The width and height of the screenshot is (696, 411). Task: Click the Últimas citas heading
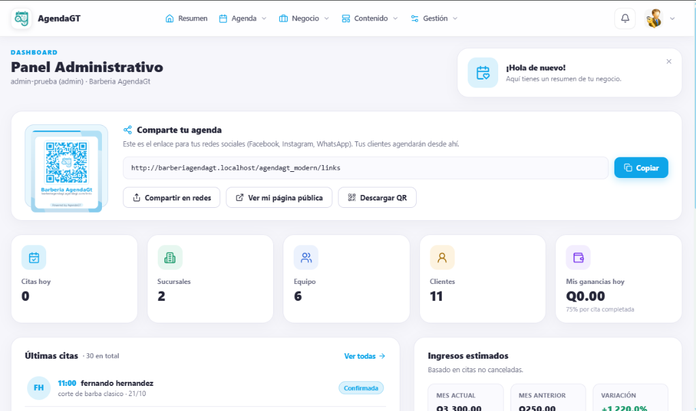coord(52,356)
